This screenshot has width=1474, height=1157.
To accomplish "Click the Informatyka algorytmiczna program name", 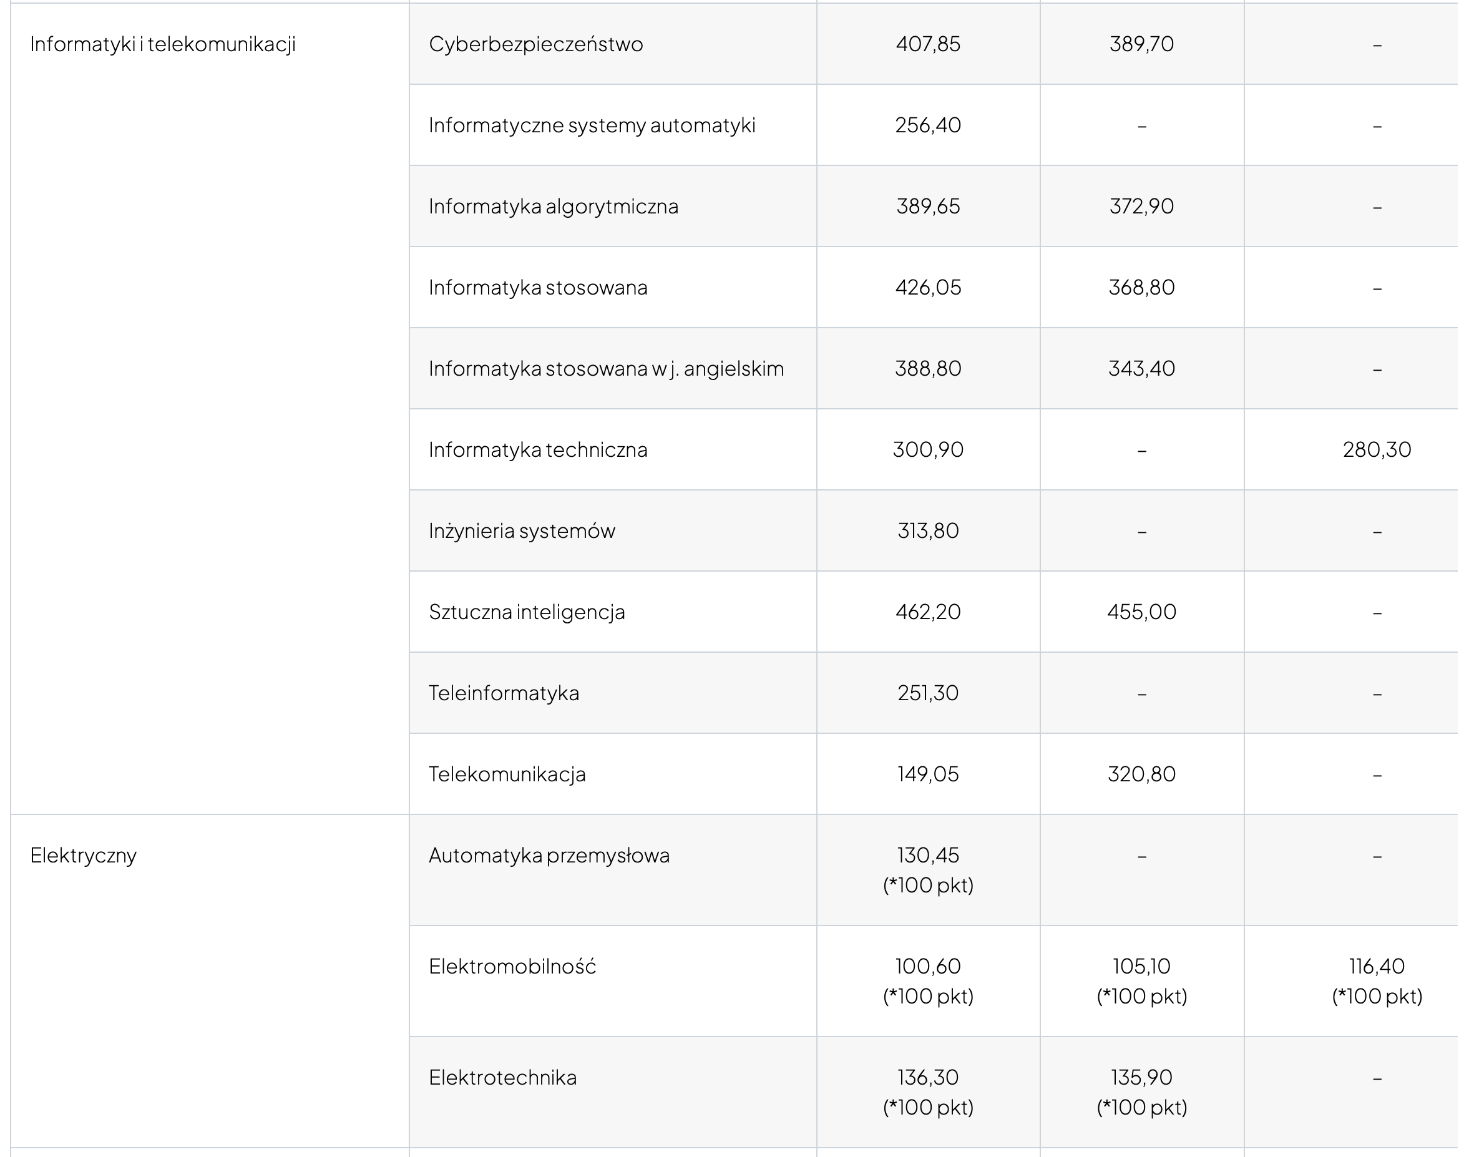I will pyautogui.click(x=554, y=207).
